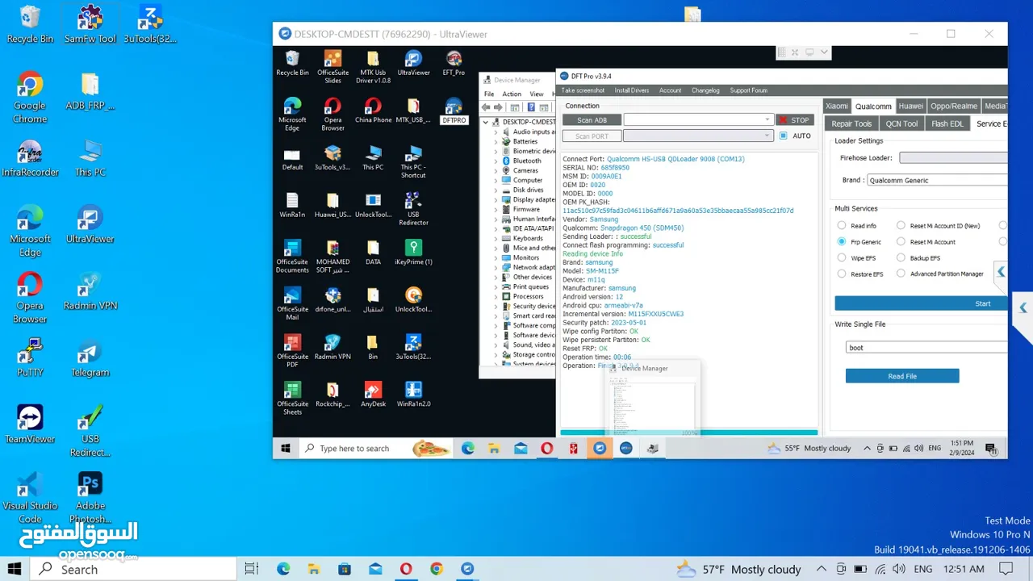
Task: Click Take screenshot in DFT Pro menu
Action: point(583,90)
